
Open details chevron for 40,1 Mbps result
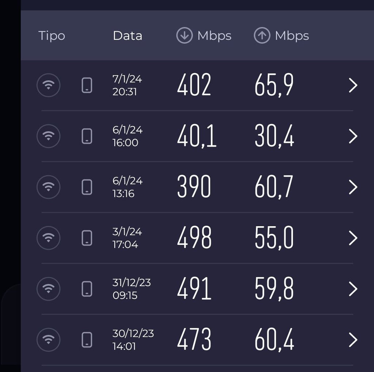tap(353, 136)
